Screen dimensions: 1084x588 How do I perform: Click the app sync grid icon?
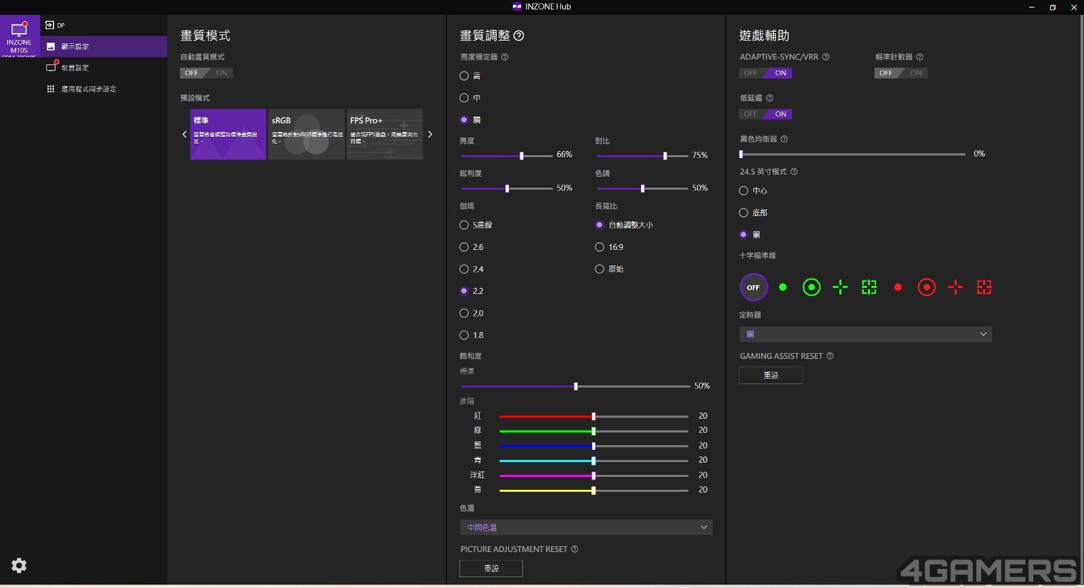(x=51, y=89)
